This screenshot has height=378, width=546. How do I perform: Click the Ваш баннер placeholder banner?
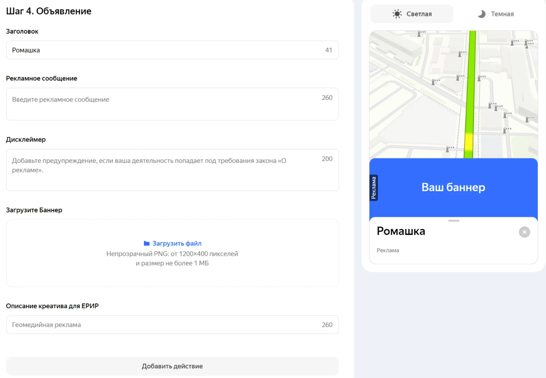[x=453, y=187]
